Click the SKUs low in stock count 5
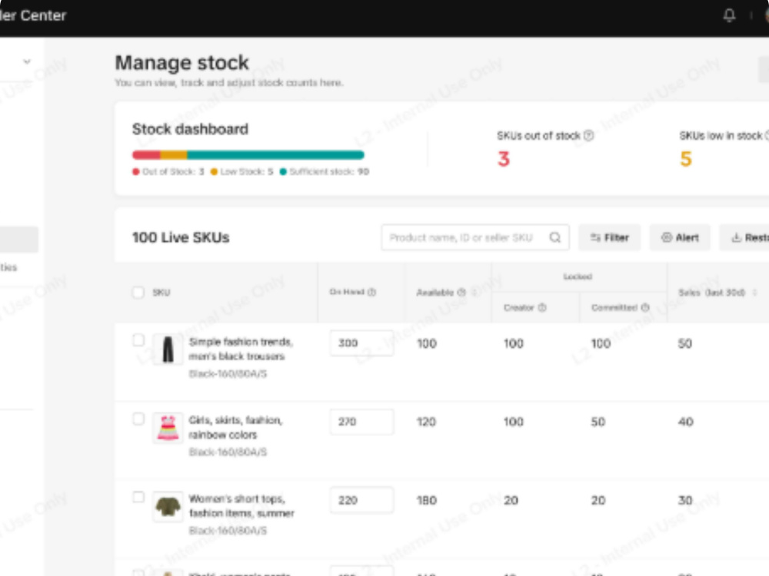 [x=686, y=159]
